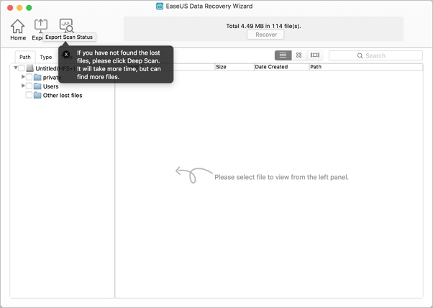
Task: Click the Total 4.49 MB status text
Action: [263, 26]
